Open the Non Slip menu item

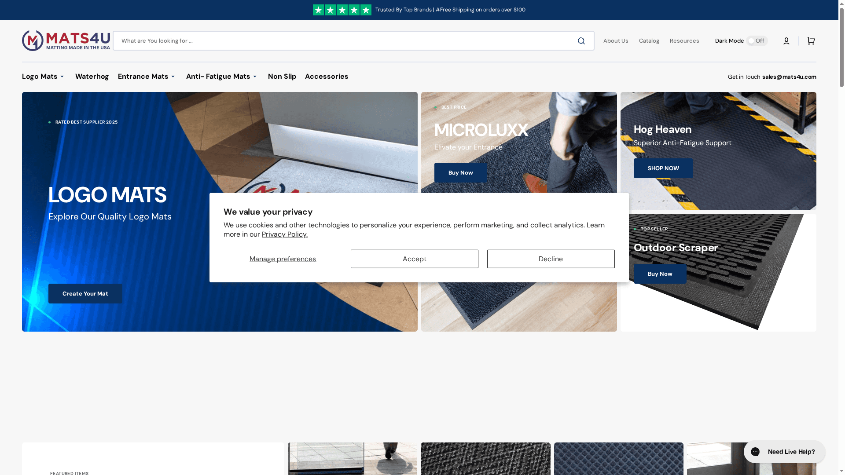282,77
